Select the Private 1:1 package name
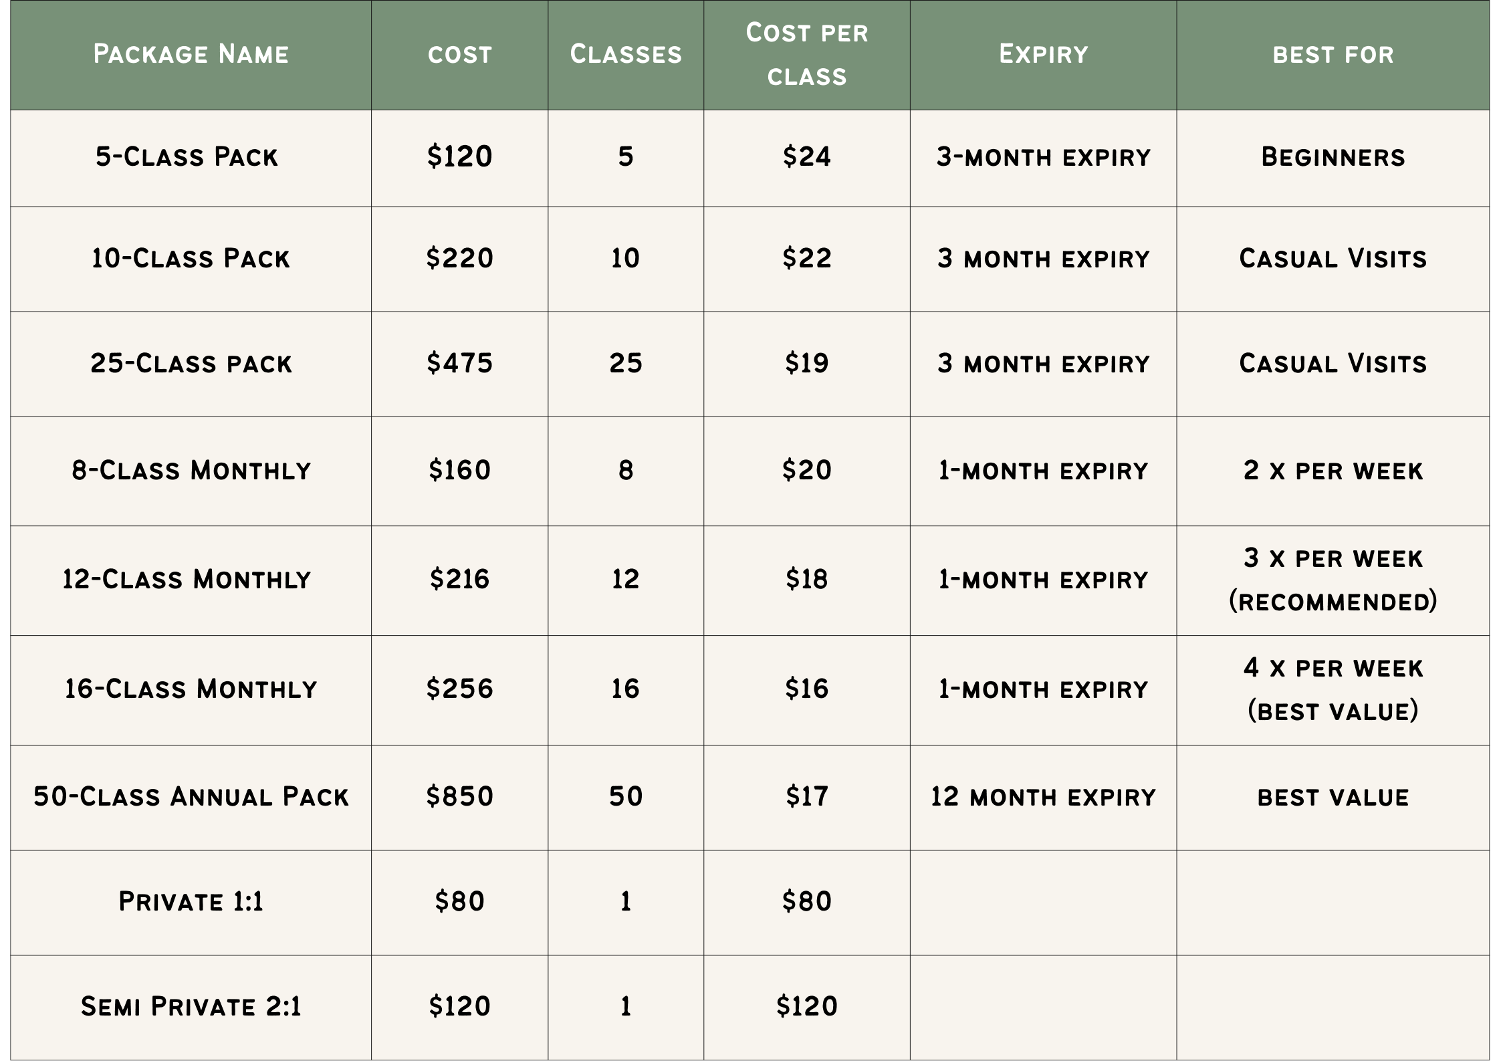 click(x=191, y=902)
